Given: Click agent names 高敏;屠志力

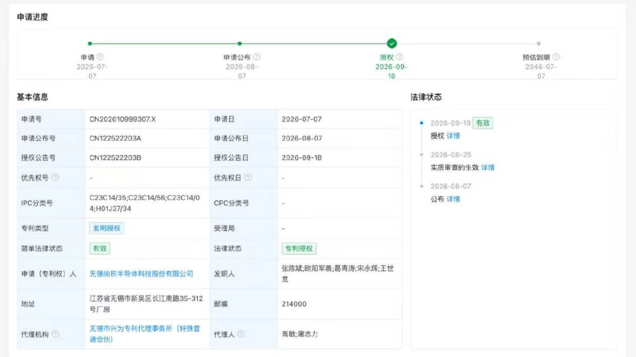Looking at the screenshot, I should pyautogui.click(x=300, y=334).
